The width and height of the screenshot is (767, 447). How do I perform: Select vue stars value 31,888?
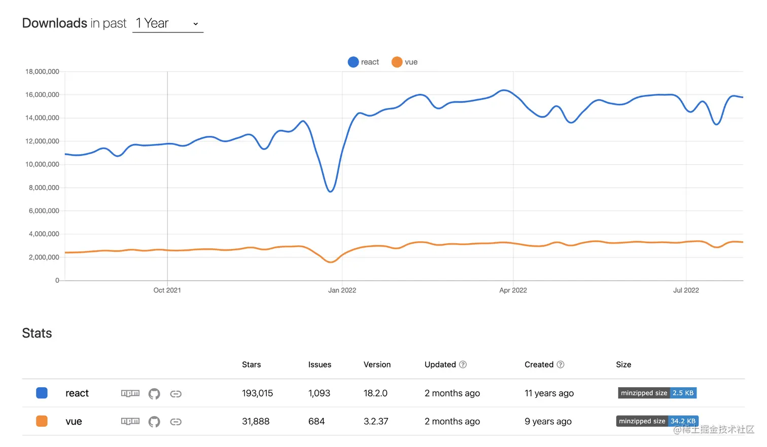point(256,422)
